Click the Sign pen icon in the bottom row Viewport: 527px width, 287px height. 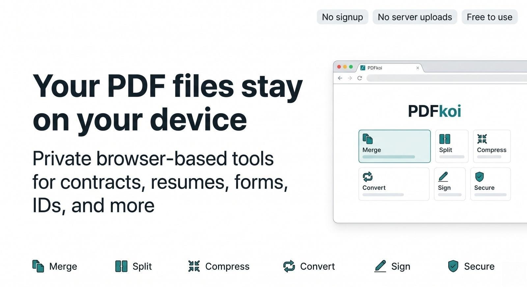pos(380,266)
